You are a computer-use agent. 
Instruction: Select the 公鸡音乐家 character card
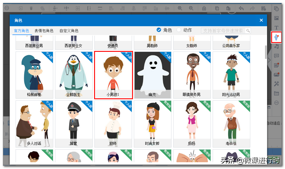[x=231, y=43]
